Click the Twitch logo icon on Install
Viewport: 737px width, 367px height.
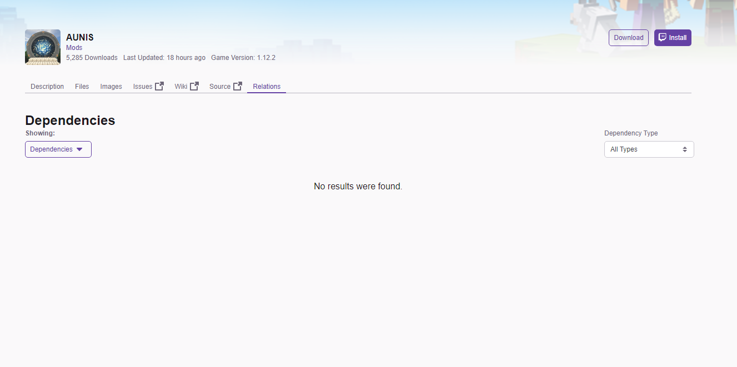(x=662, y=38)
